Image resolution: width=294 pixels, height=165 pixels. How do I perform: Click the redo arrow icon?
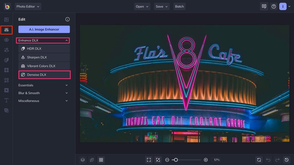pos(277,160)
